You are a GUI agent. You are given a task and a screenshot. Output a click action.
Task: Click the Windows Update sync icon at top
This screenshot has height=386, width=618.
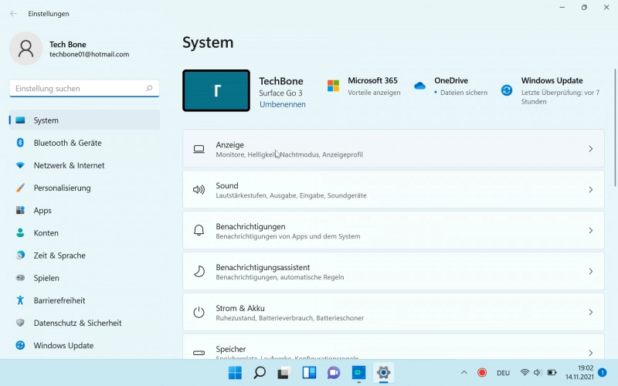pos(507,90)
